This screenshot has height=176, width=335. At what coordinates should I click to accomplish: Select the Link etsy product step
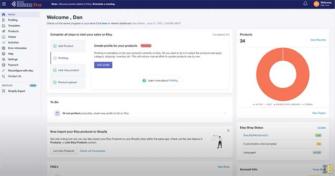(x=68, y=70)
